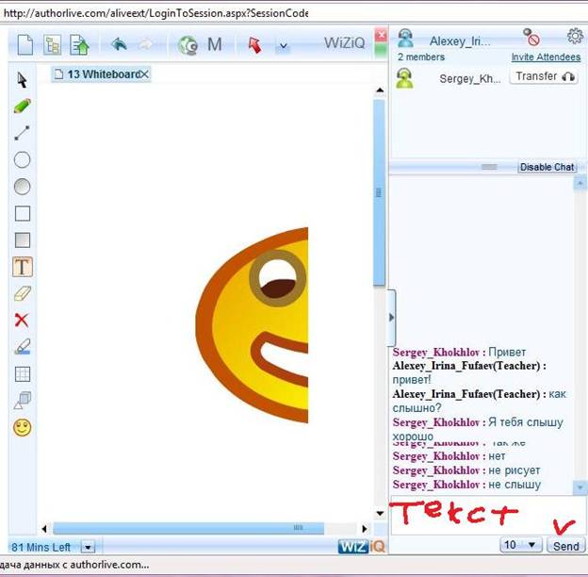Click inside the chat message input box
This screenshot has height=577, width=588.
coord(486,516)
